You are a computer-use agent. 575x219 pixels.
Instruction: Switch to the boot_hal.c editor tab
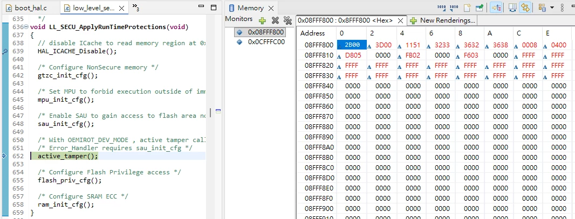(x=31, y=8)
